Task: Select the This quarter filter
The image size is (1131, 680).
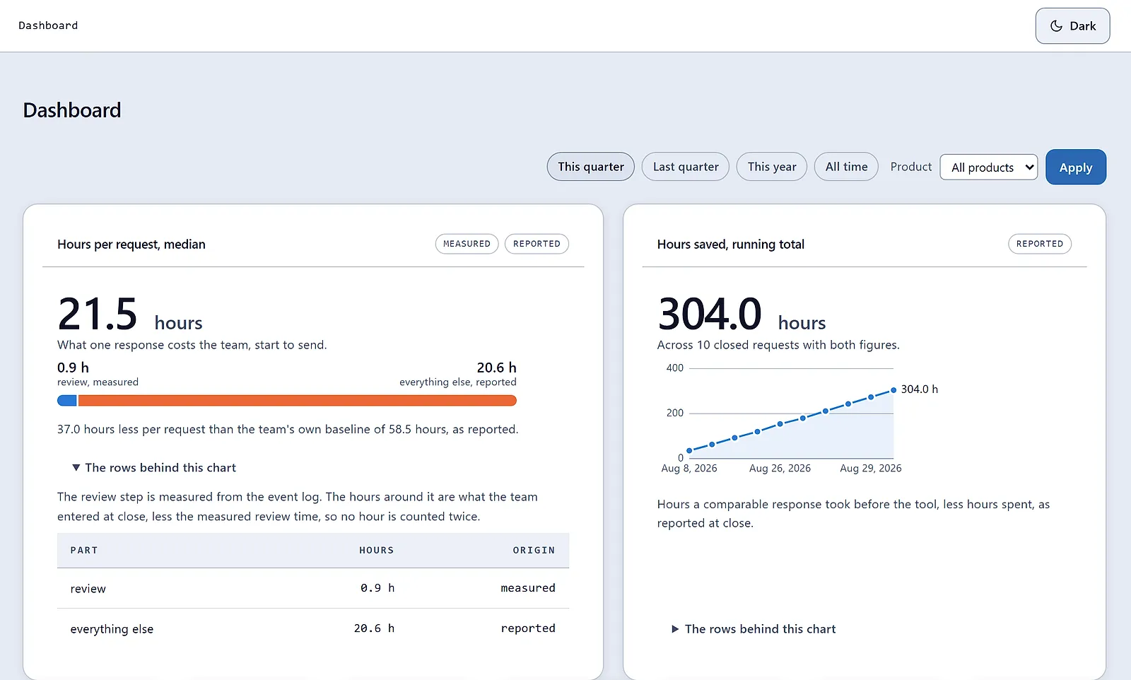Action: pos(591,167)
